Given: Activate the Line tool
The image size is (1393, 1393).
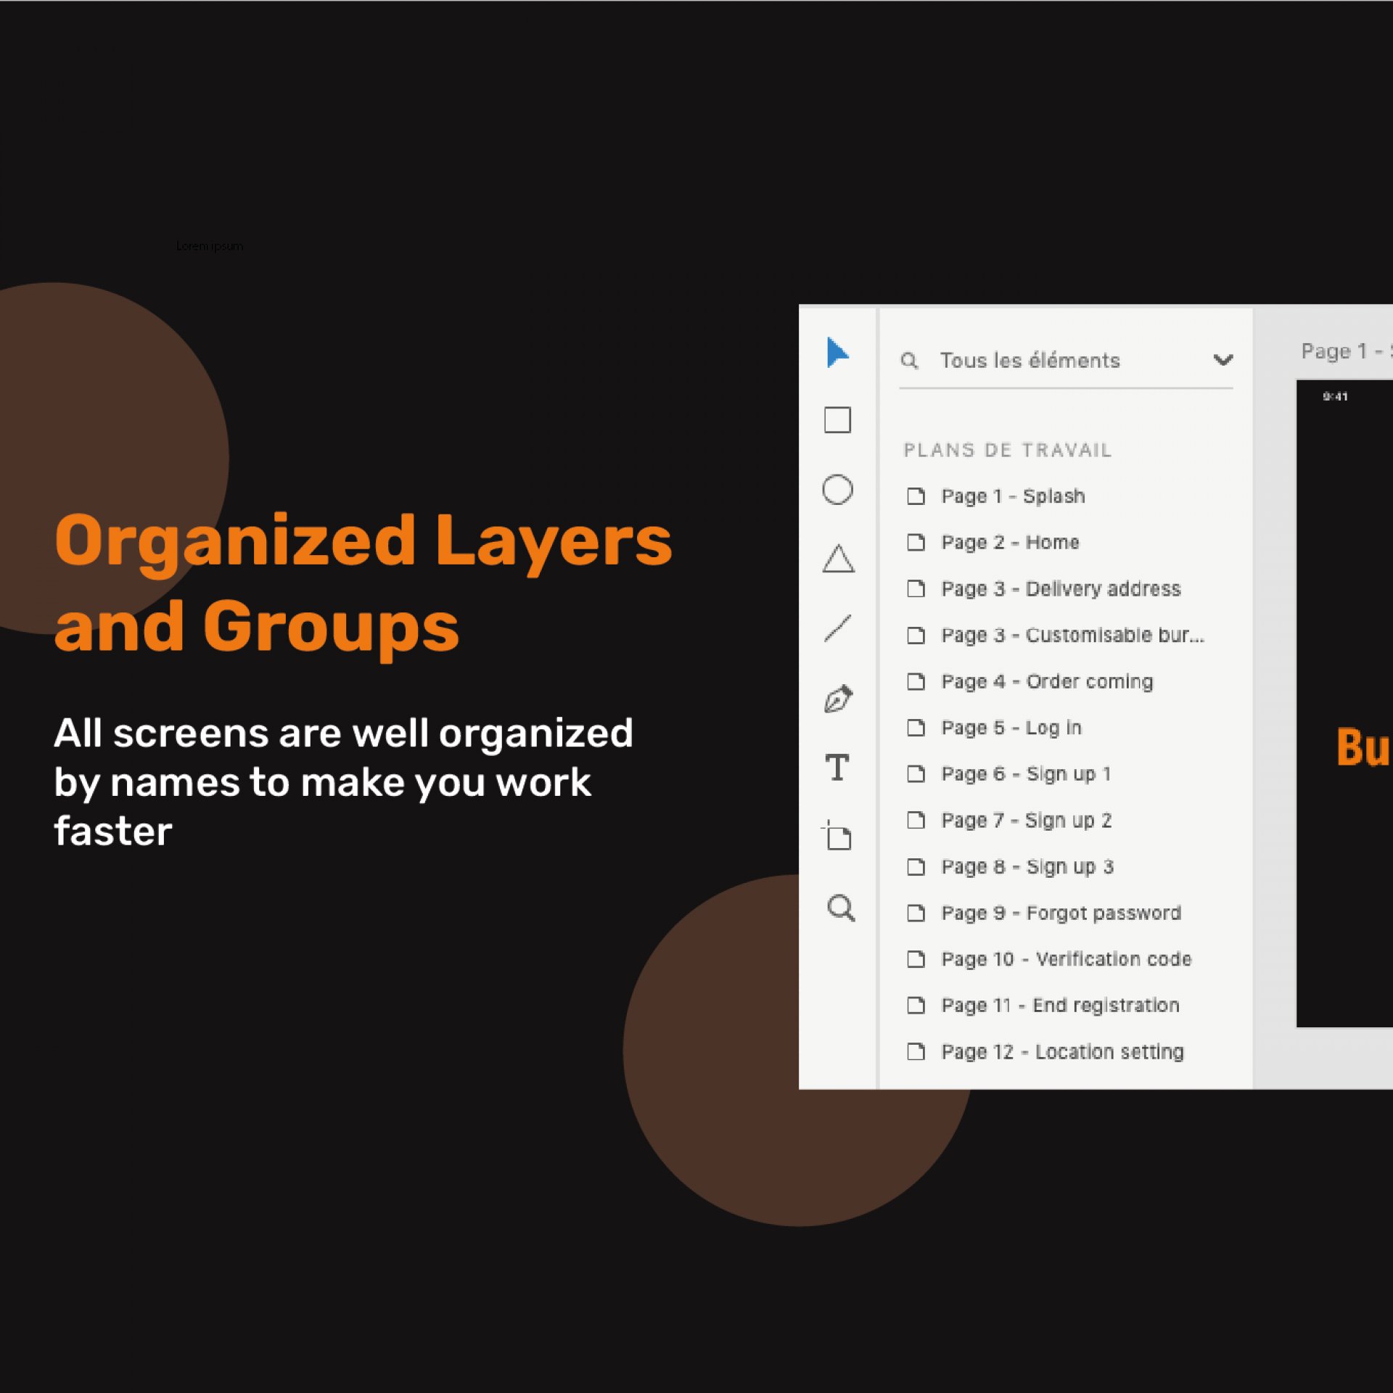Looking at the screenshot, I should pos(837,629).
